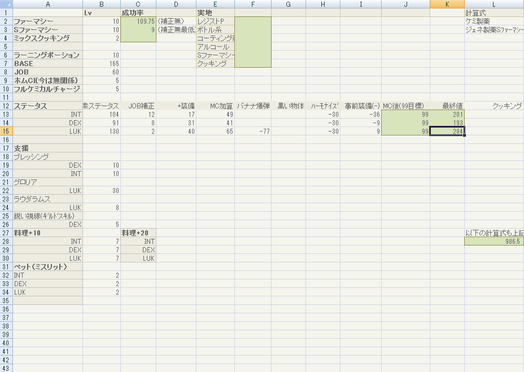Click the 以下の計算式も上記 text cell

coord(494,233)
